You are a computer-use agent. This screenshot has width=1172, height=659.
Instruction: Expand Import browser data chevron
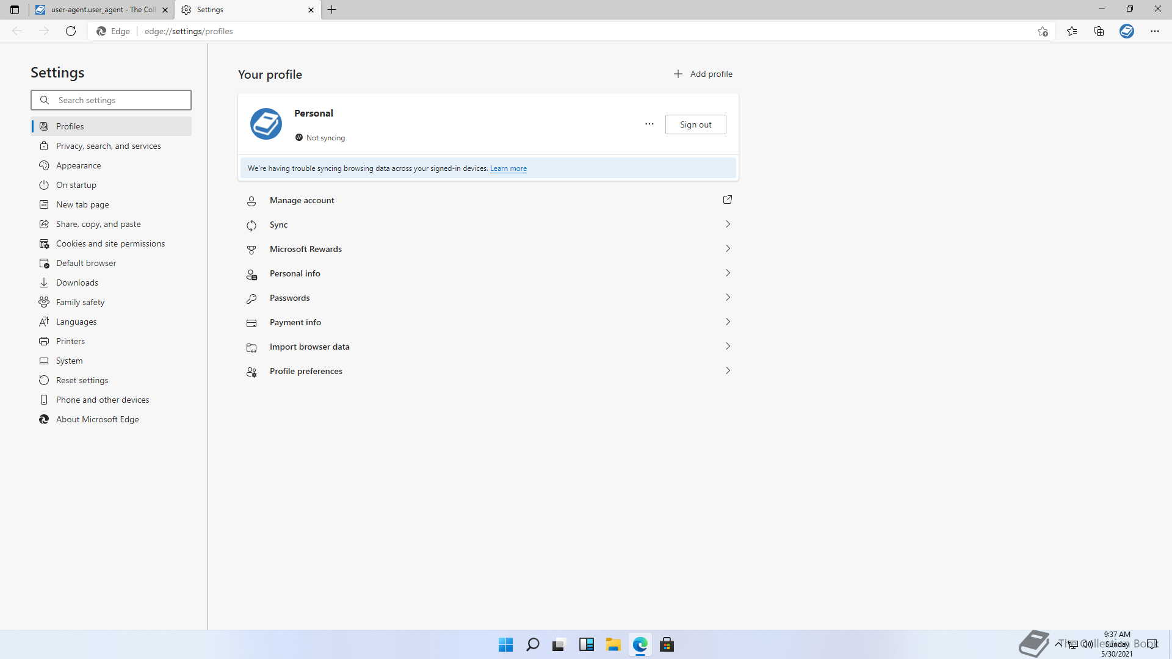tap(728, 347)
